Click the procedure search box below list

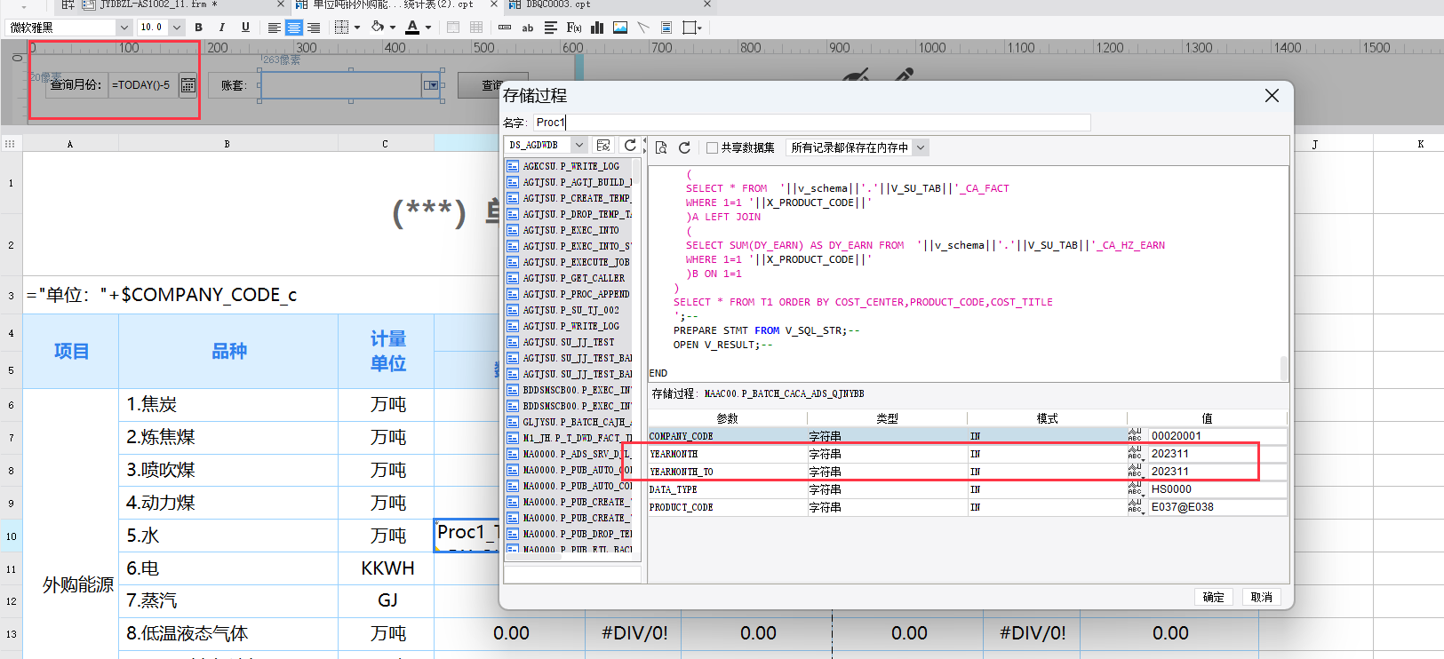tap(572, 575)
